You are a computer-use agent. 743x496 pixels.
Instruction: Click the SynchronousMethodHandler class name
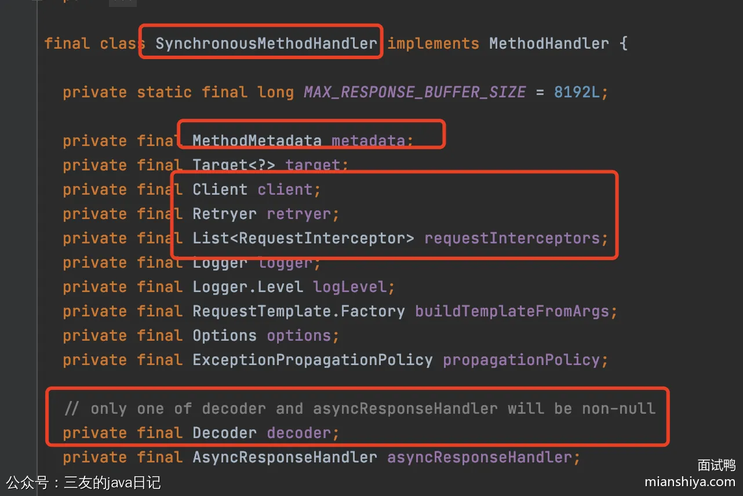(x=266, y=43)
